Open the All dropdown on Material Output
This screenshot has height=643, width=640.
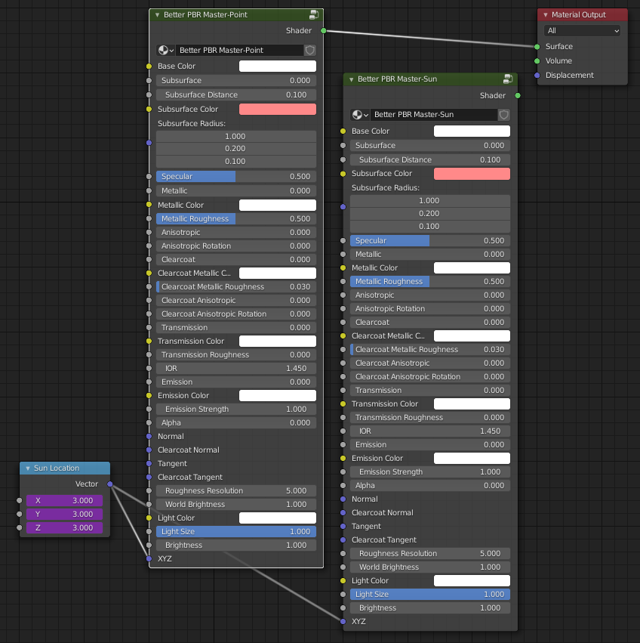click(x=582, y=30)
